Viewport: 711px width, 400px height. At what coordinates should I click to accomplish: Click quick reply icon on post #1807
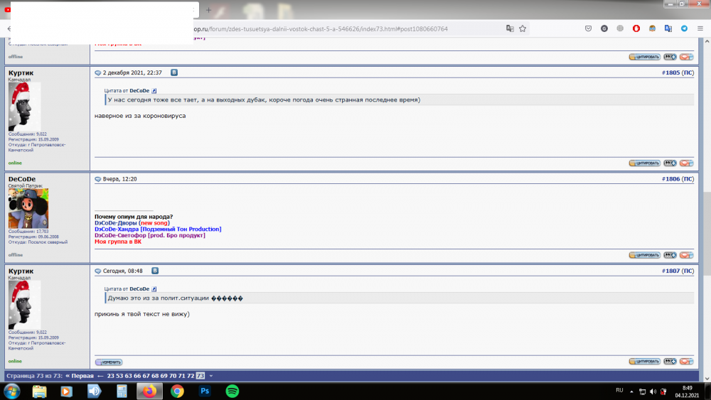pos(687,362)
